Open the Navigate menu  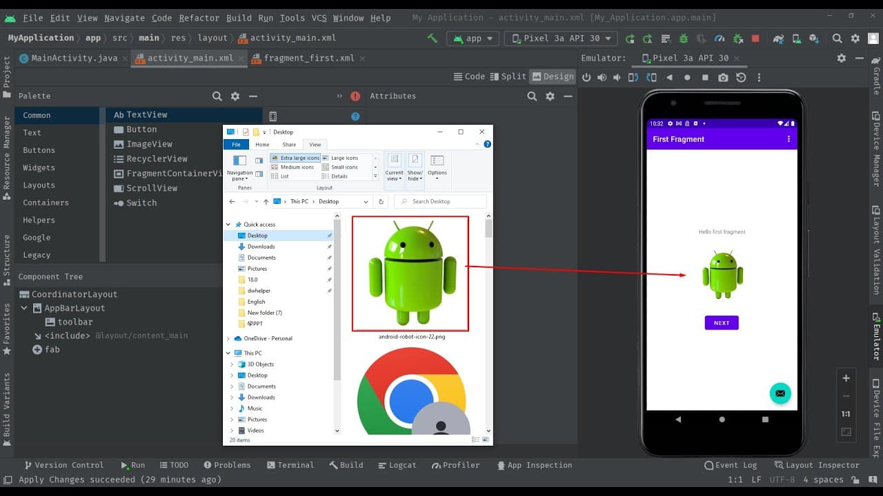[124, 18]
